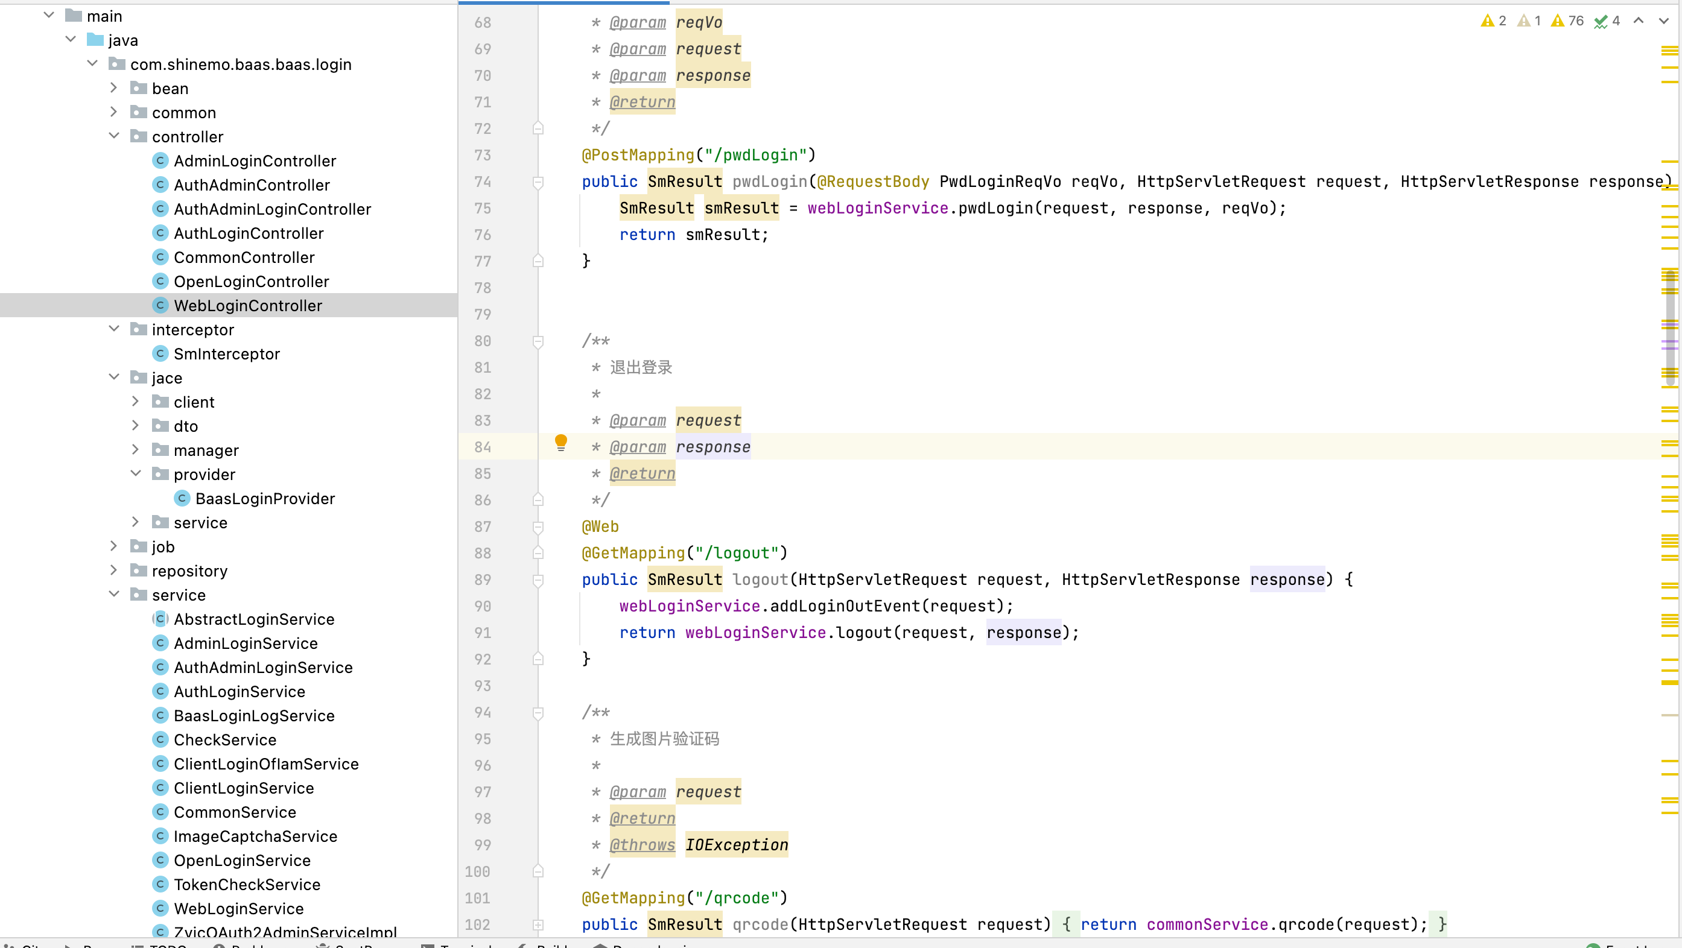Open AuthAdminController in the tree
The height and width of the screenshot is (948, 1682).
pos(252,185)
